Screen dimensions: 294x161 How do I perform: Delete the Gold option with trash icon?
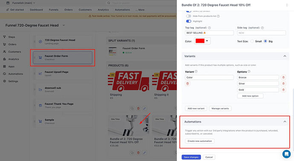point(283,90)
